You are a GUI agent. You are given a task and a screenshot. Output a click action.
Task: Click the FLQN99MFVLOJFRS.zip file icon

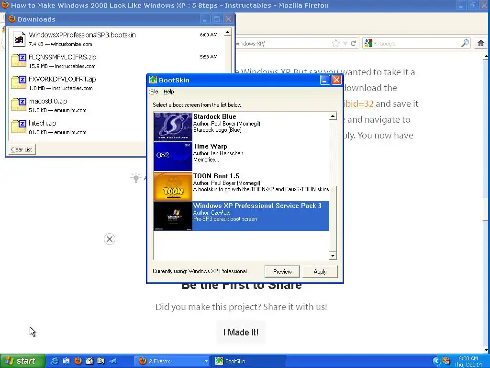tap(19, 61)
